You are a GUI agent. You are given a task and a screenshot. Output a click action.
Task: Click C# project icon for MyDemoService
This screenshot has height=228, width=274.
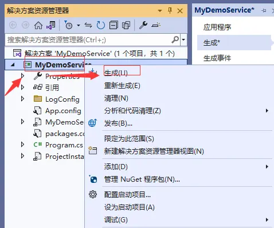click(28, 65)
